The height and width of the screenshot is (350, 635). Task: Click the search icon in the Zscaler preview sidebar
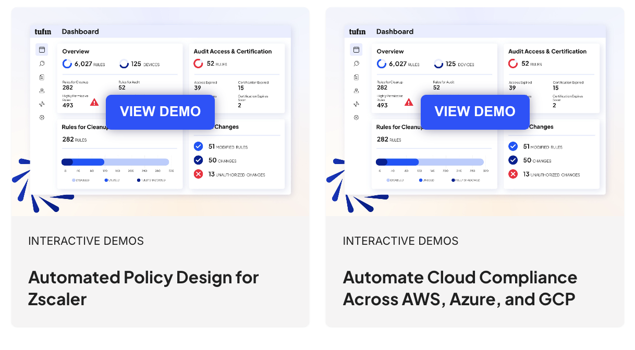click(42, 64)
